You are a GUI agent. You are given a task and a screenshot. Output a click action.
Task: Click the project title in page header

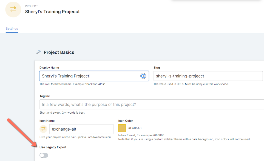52,12
